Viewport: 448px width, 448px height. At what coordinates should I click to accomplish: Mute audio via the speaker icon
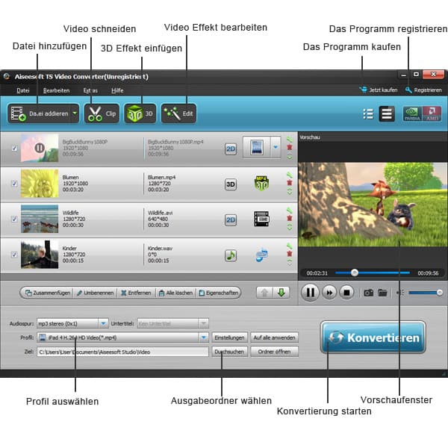coord(400,293)
